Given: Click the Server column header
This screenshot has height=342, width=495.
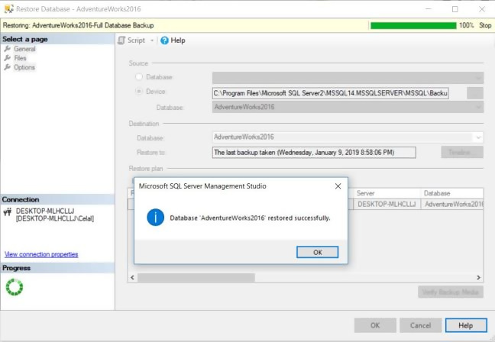Looking at the screenshot, I should pyautogui.click(x=387, y=193).
